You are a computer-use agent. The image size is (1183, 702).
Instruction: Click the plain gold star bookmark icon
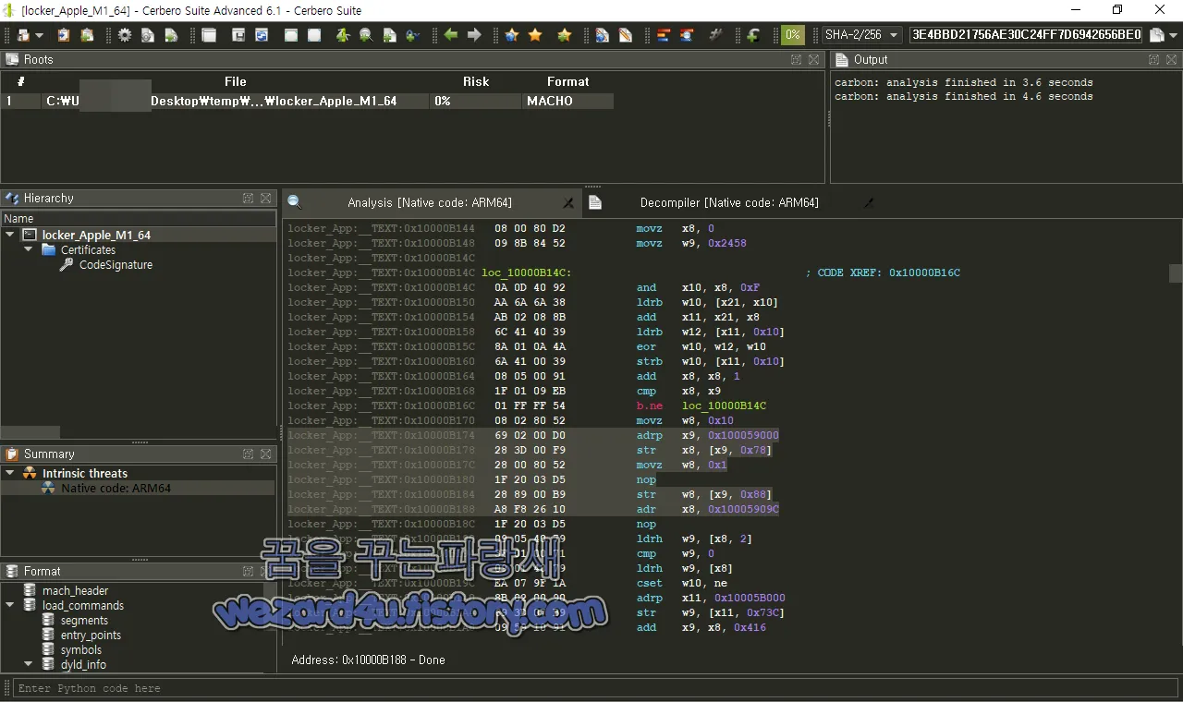[535, 35]
